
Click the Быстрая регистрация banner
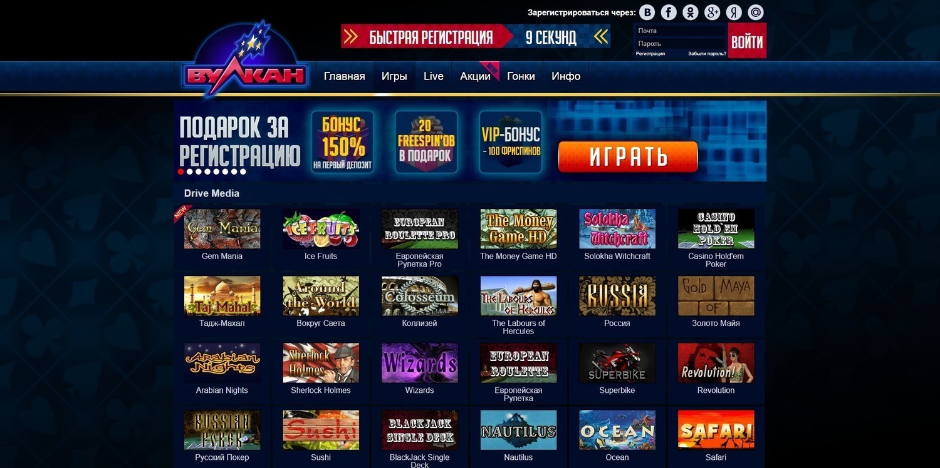coord(476,36)
